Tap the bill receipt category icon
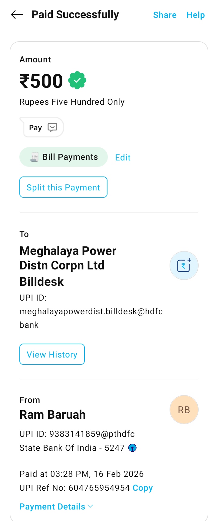The width and height of the screenshot is (218, 521). click(35, 157)
